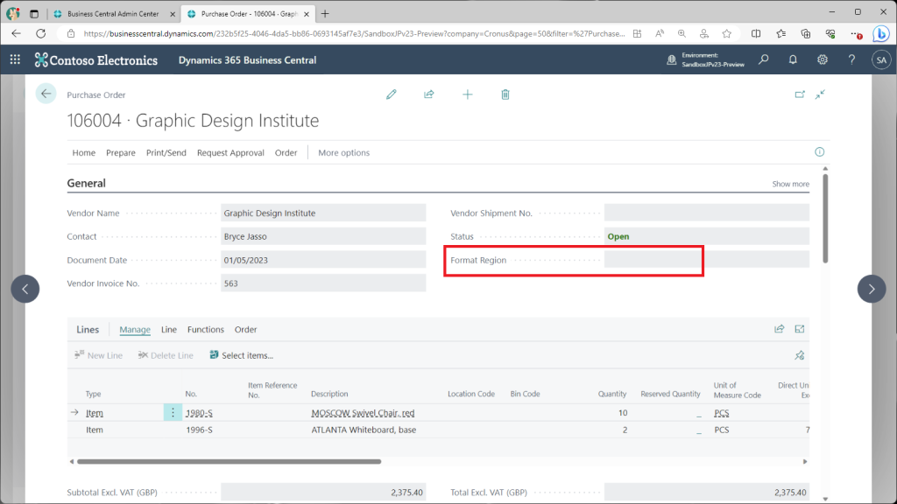
Task: Click the browser back button
Action: (x=16, y=34)
